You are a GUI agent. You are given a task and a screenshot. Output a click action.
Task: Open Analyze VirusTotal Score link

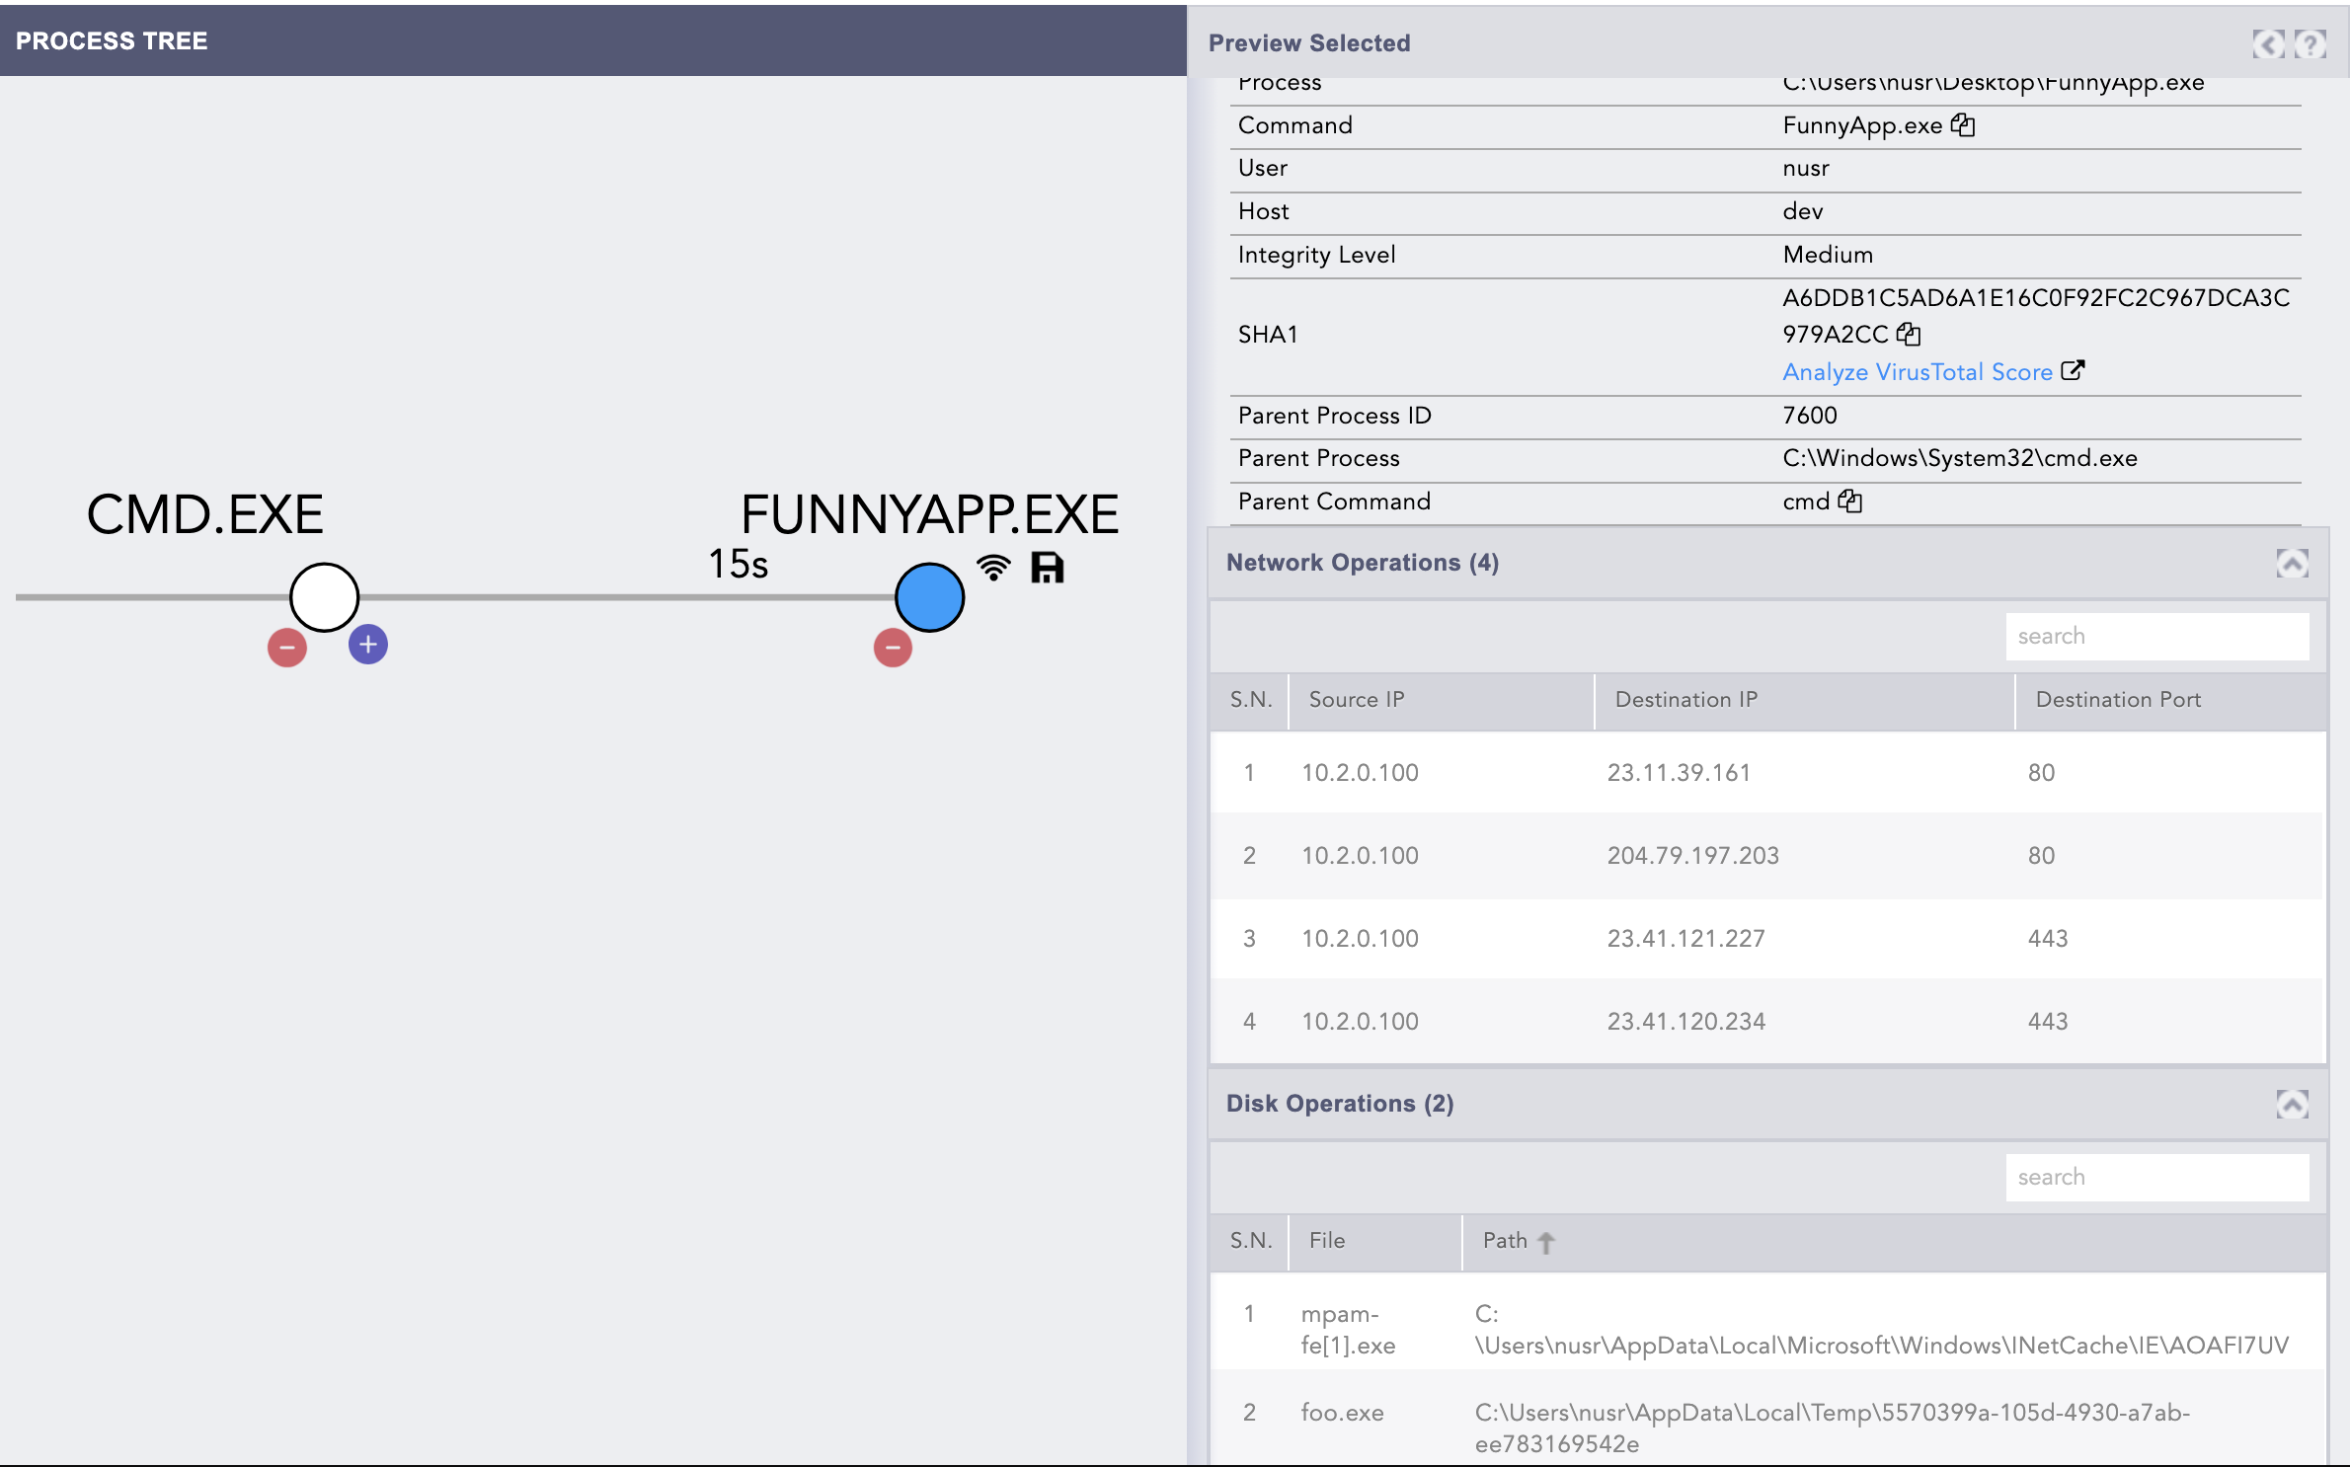[1917, 372]
